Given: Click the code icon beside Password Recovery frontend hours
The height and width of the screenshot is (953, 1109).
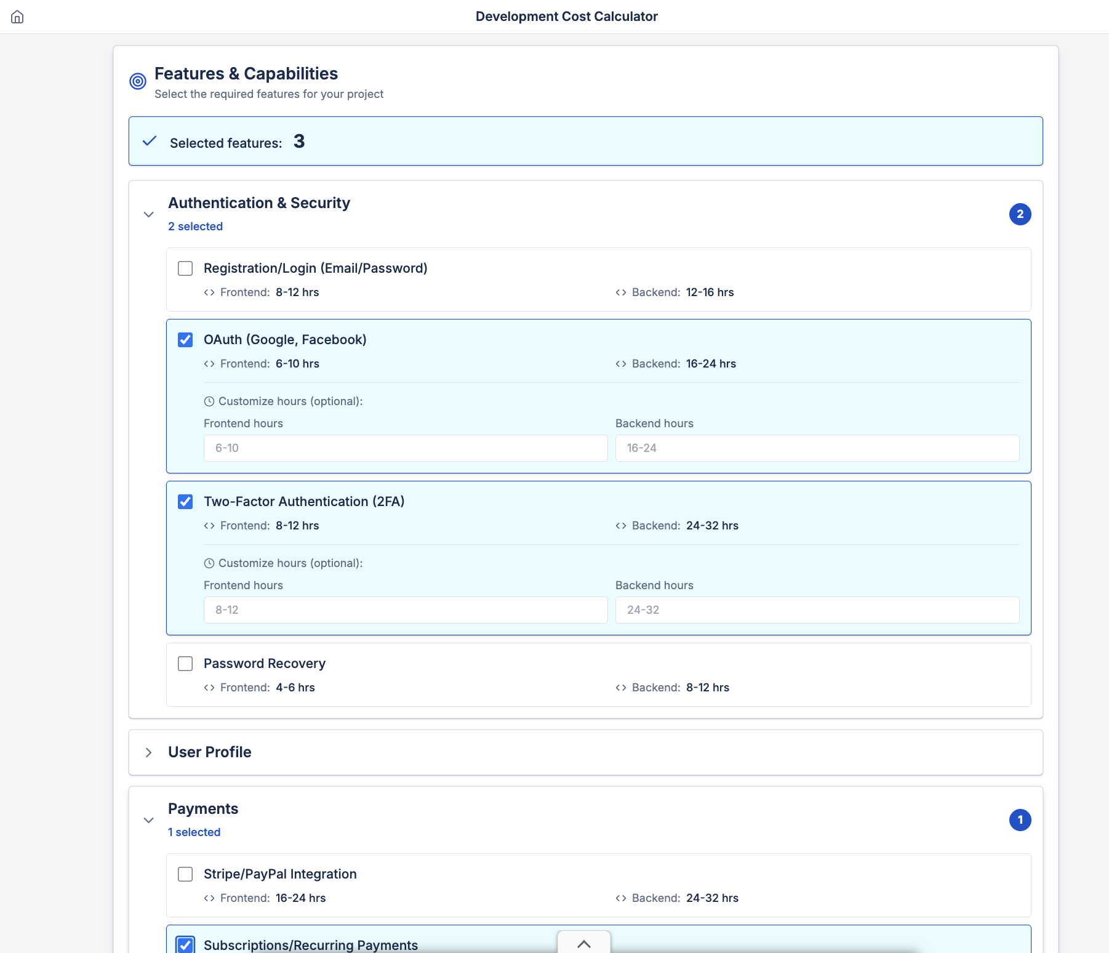Looking at the screenshot, I should click(209, 688).
